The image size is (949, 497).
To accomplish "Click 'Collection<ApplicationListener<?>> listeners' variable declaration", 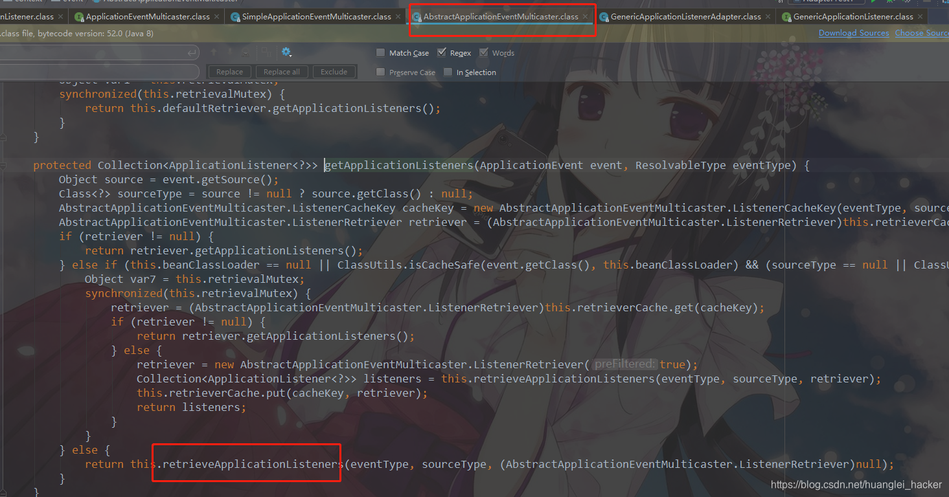I will click(279, 379).
